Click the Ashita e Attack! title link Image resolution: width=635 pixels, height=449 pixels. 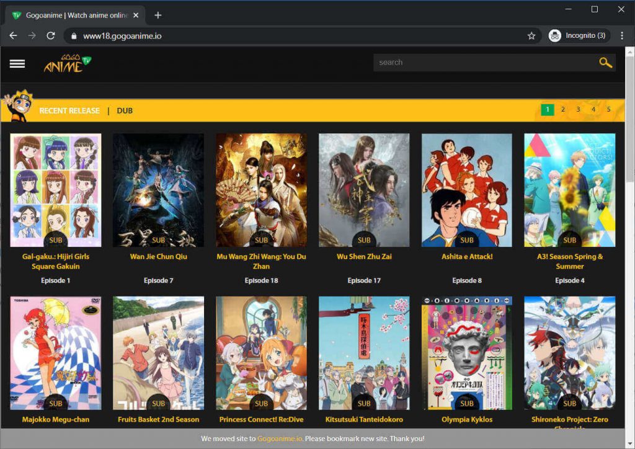[467, 256]
